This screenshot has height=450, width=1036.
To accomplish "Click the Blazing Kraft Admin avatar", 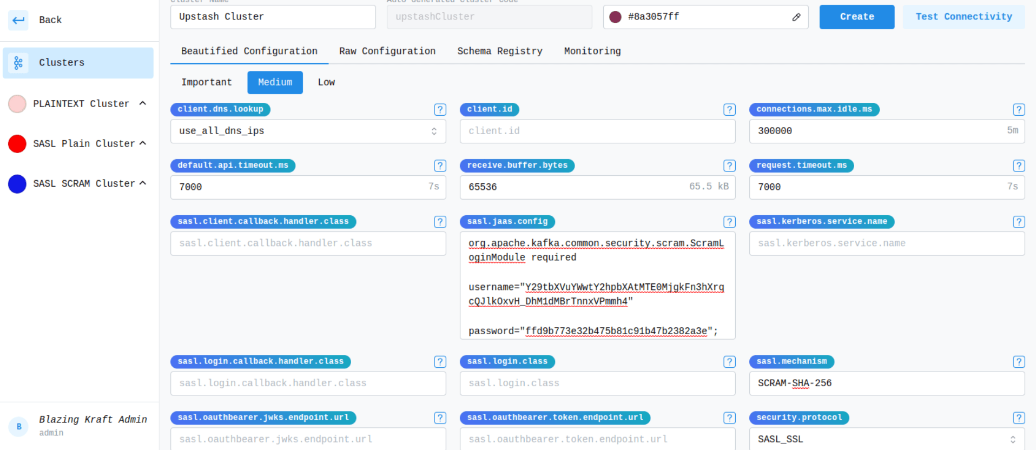I will click(19, 427).
